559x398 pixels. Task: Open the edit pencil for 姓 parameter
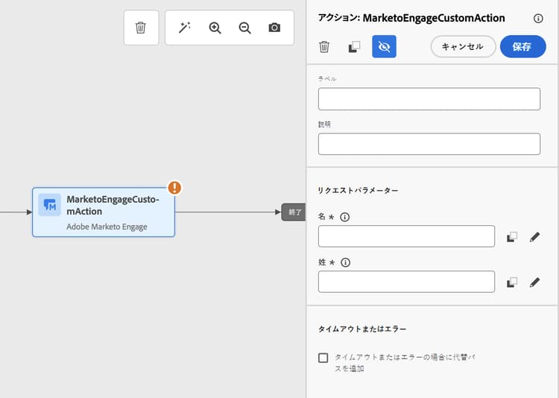534,282
